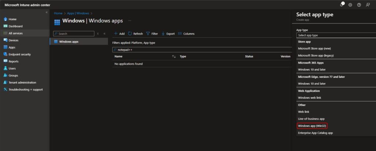
Task: Sort by the Version column header
Action: click(286, 57)
